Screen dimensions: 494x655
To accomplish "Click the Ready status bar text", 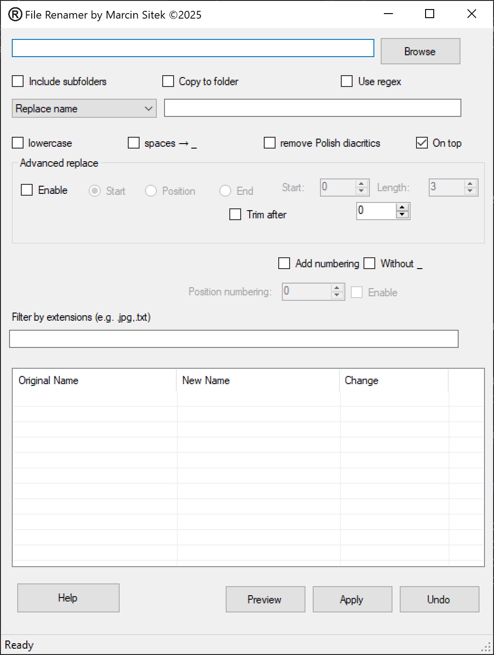I will coord(19,645).
